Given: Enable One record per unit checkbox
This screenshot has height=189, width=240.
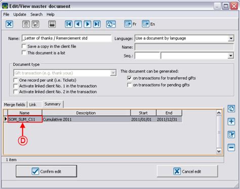Looking at the screenshot, I should pos(16,80).
